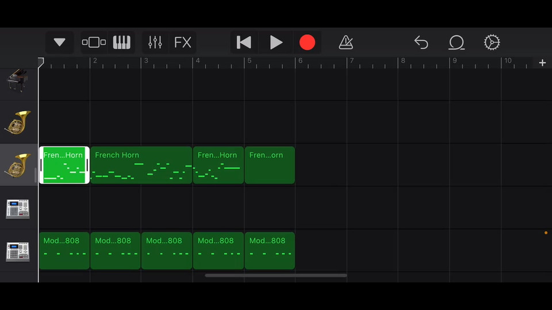Viewport: 552px width, 310px height.
Task: Start recording with the red Record button
Action: 307,42
